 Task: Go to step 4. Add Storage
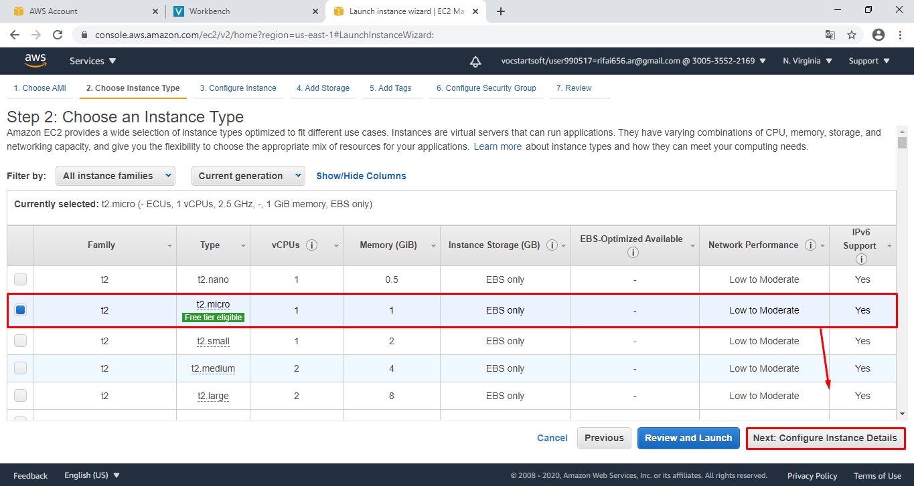pyautogui.click(x=323, y=88)
